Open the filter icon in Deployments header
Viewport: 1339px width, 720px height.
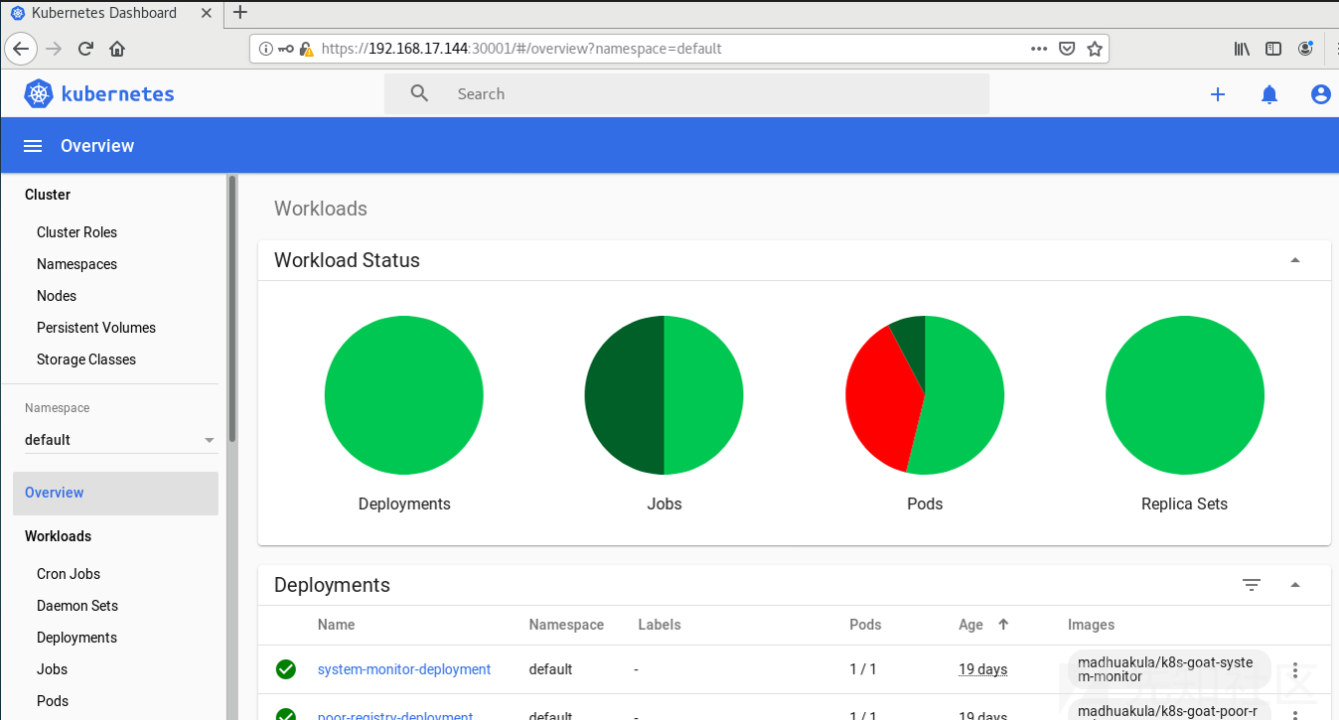coord(1252,585)
